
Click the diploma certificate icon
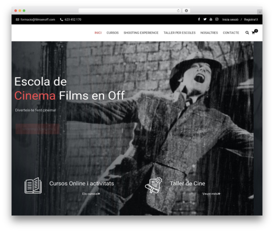coord(153,185)
